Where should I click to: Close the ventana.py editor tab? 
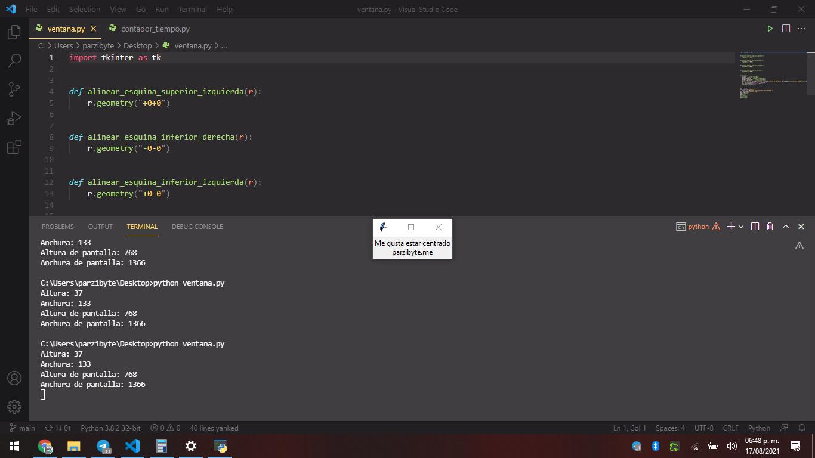pyautogui.click(x=93, y=29)
